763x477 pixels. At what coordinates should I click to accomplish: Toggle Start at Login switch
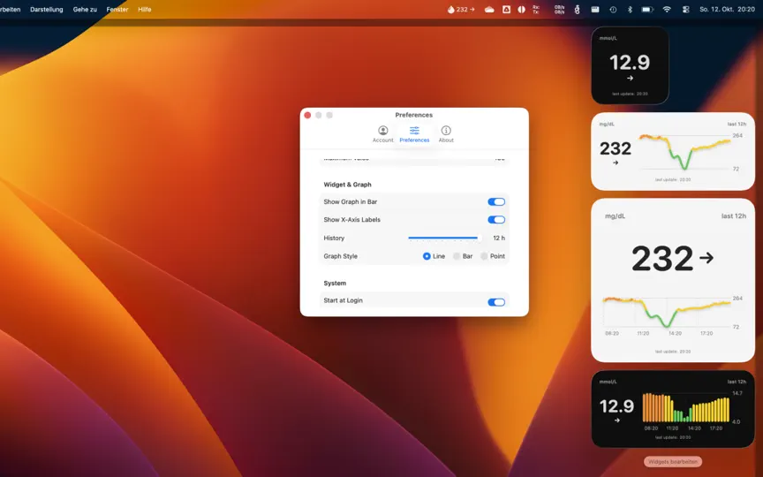[x=496, y=302]
